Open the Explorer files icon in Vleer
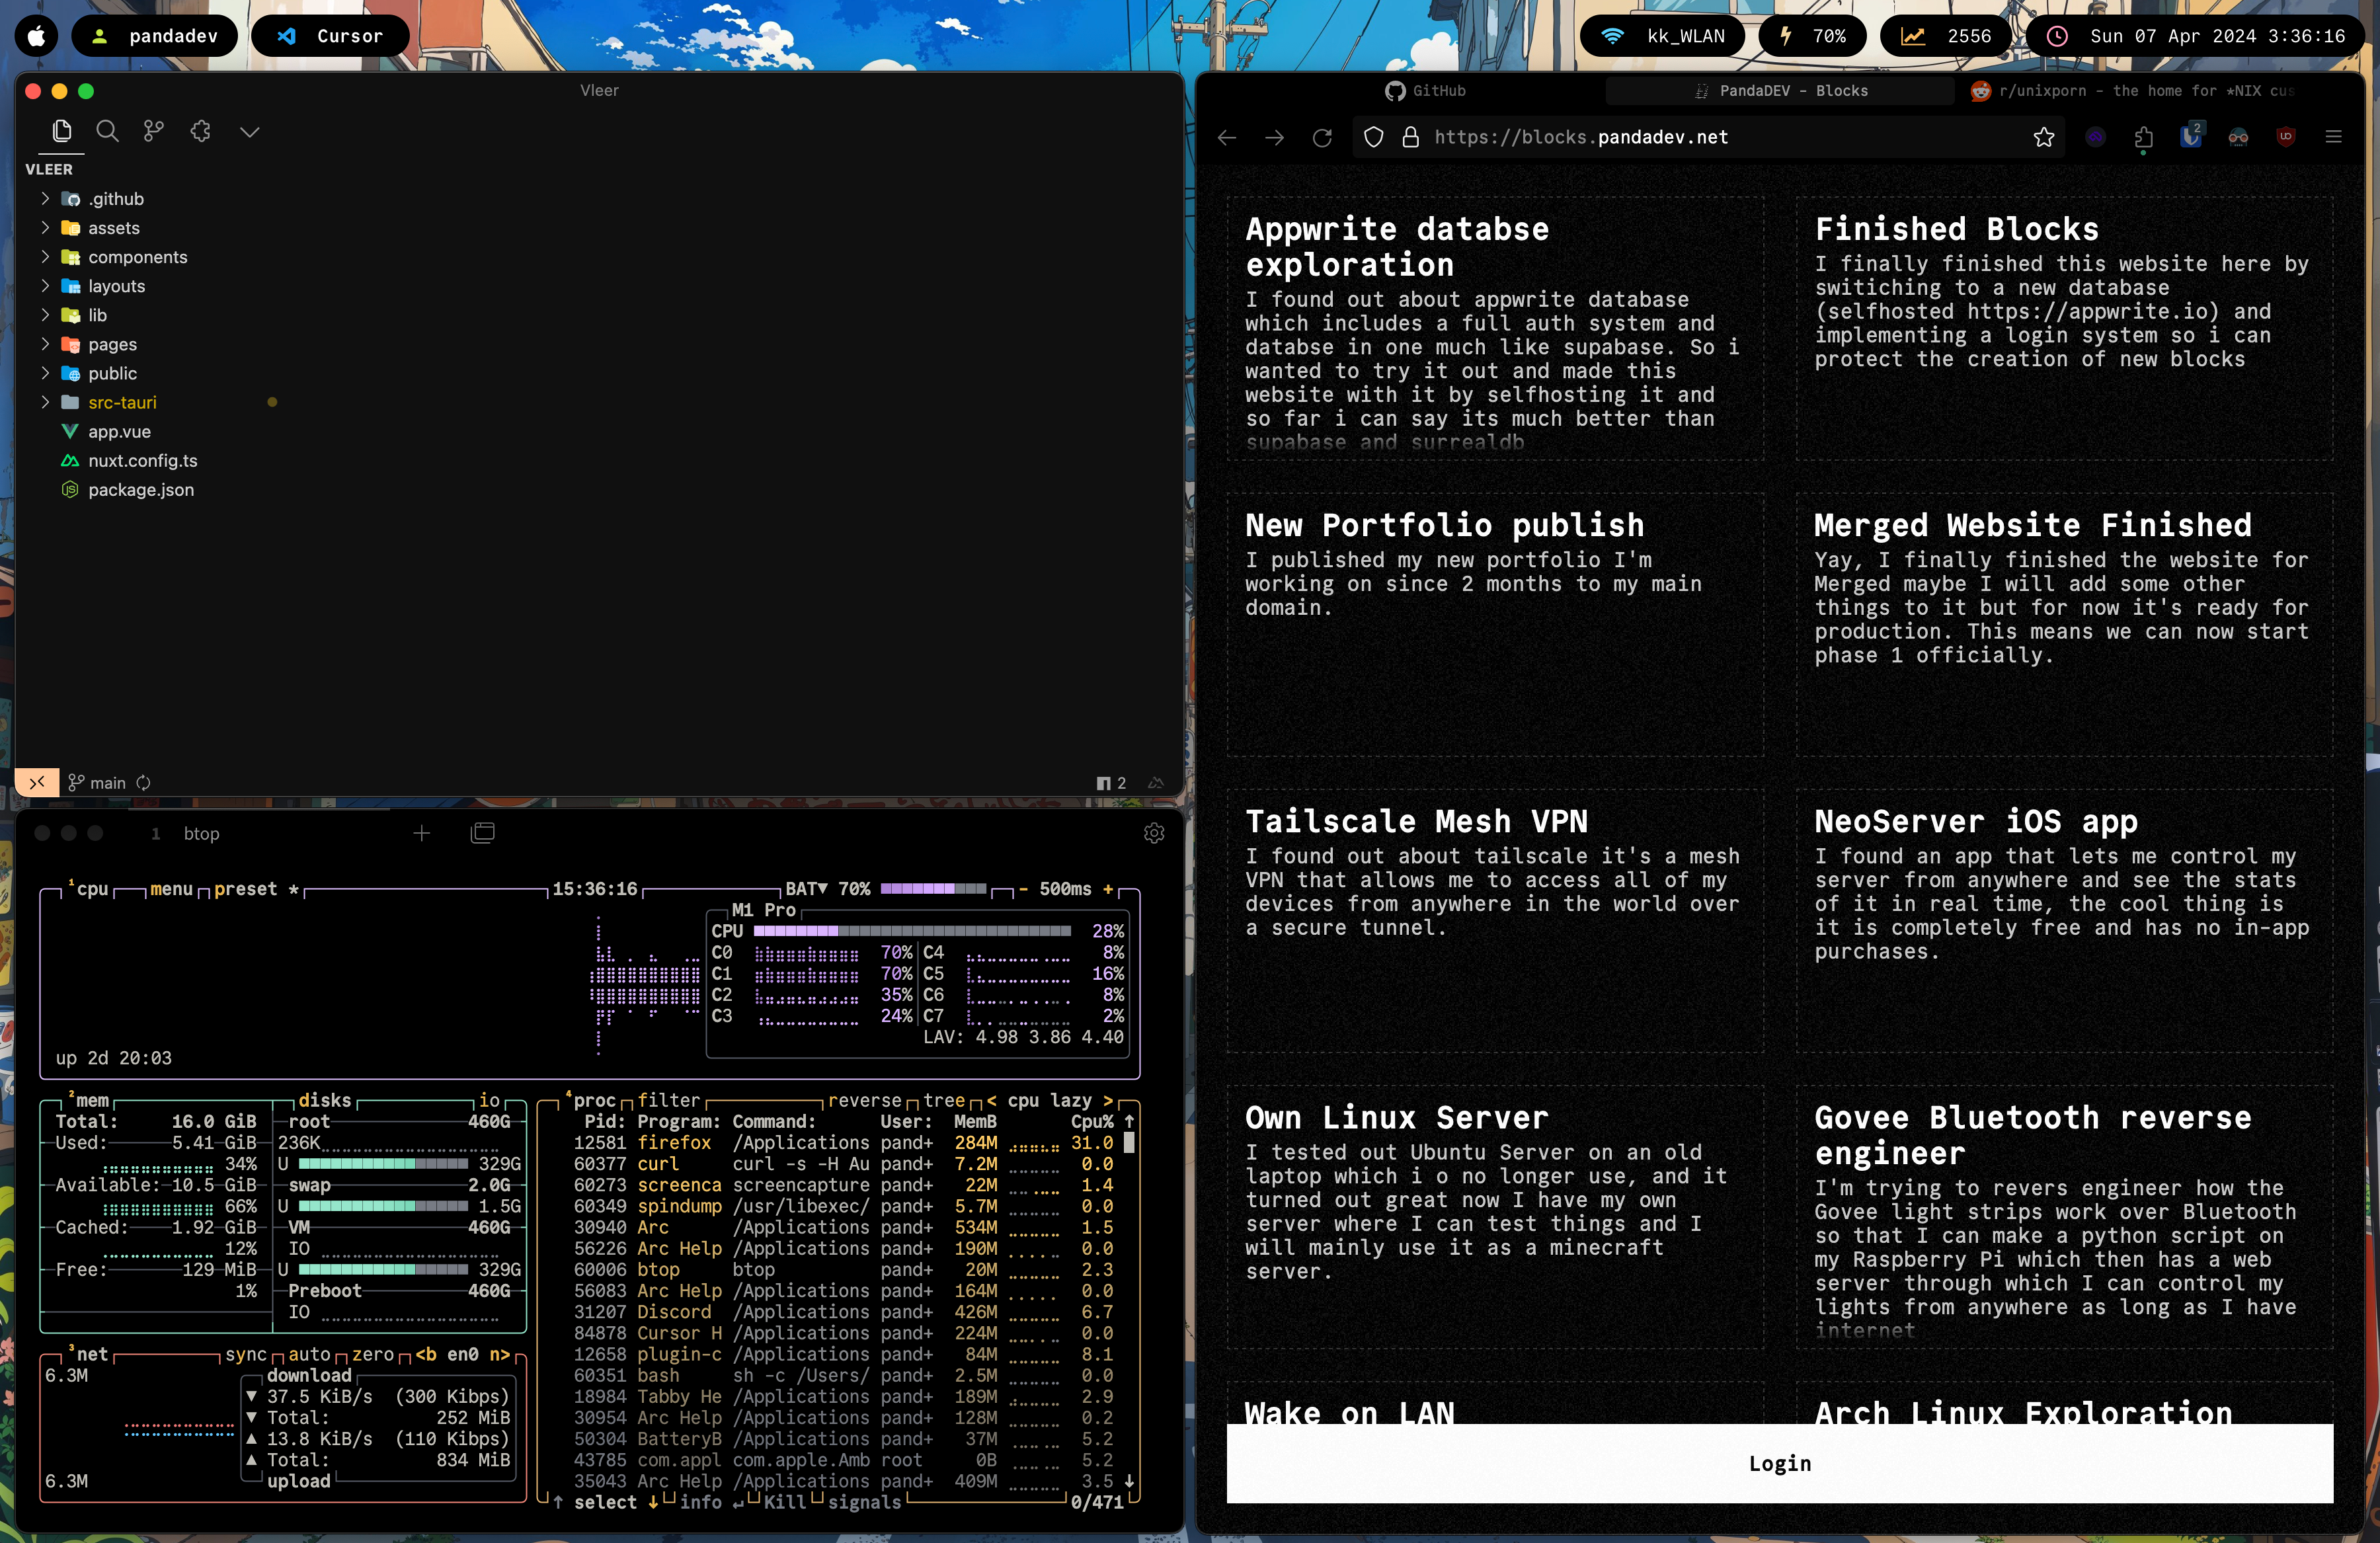Image resolution: width=2380 pixels, height=1543 pixels. 62,131
